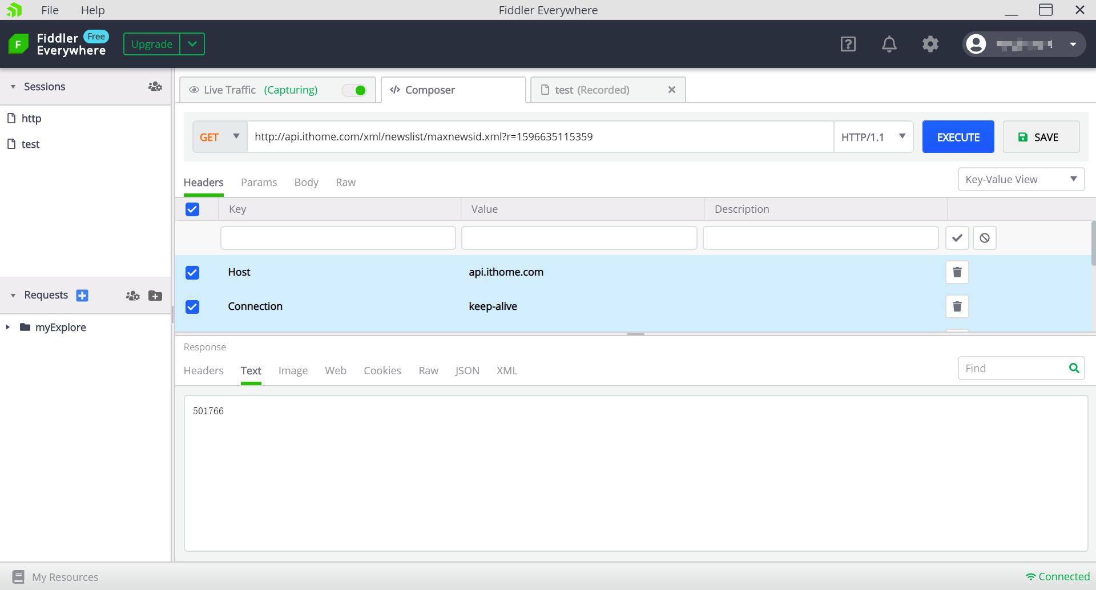1096x590 pixels.
Task: Share sessions with the people icon
Action: click(x=155, y=87)
